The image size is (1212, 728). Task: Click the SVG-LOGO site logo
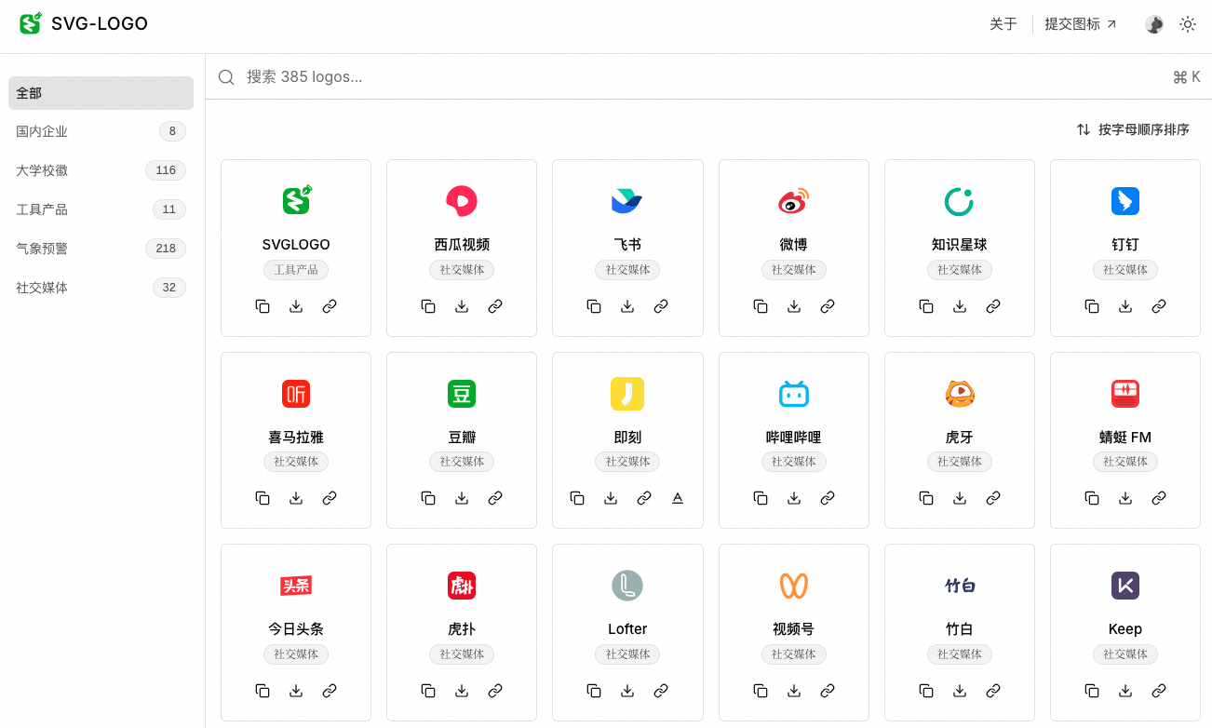(x=84, y=24)
